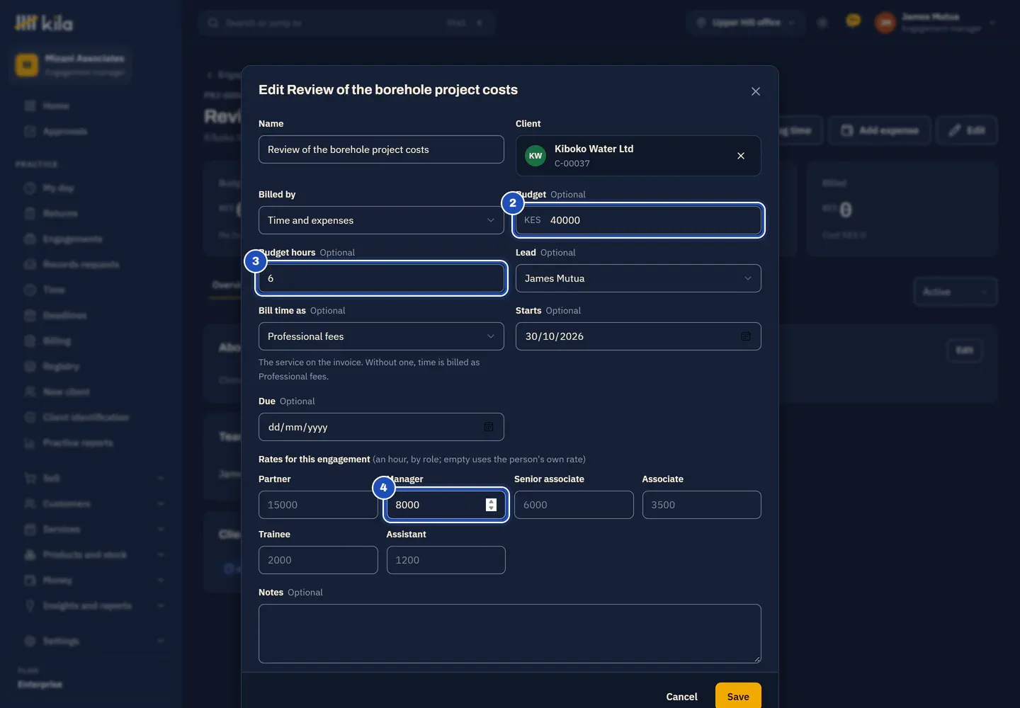
Task: Open Home in the sidebar
Action: 56,105
